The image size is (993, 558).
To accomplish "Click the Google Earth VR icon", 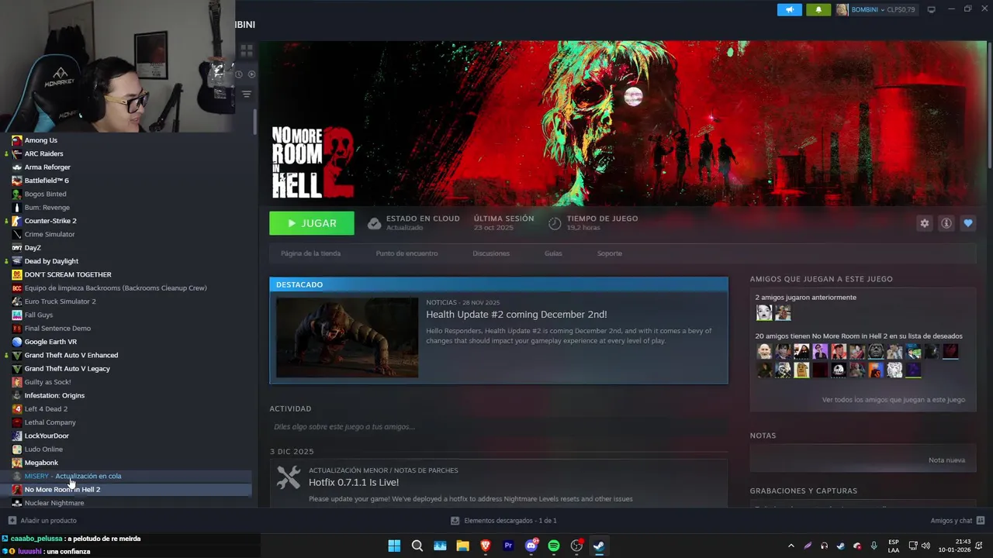I will [x=16, y=342].
